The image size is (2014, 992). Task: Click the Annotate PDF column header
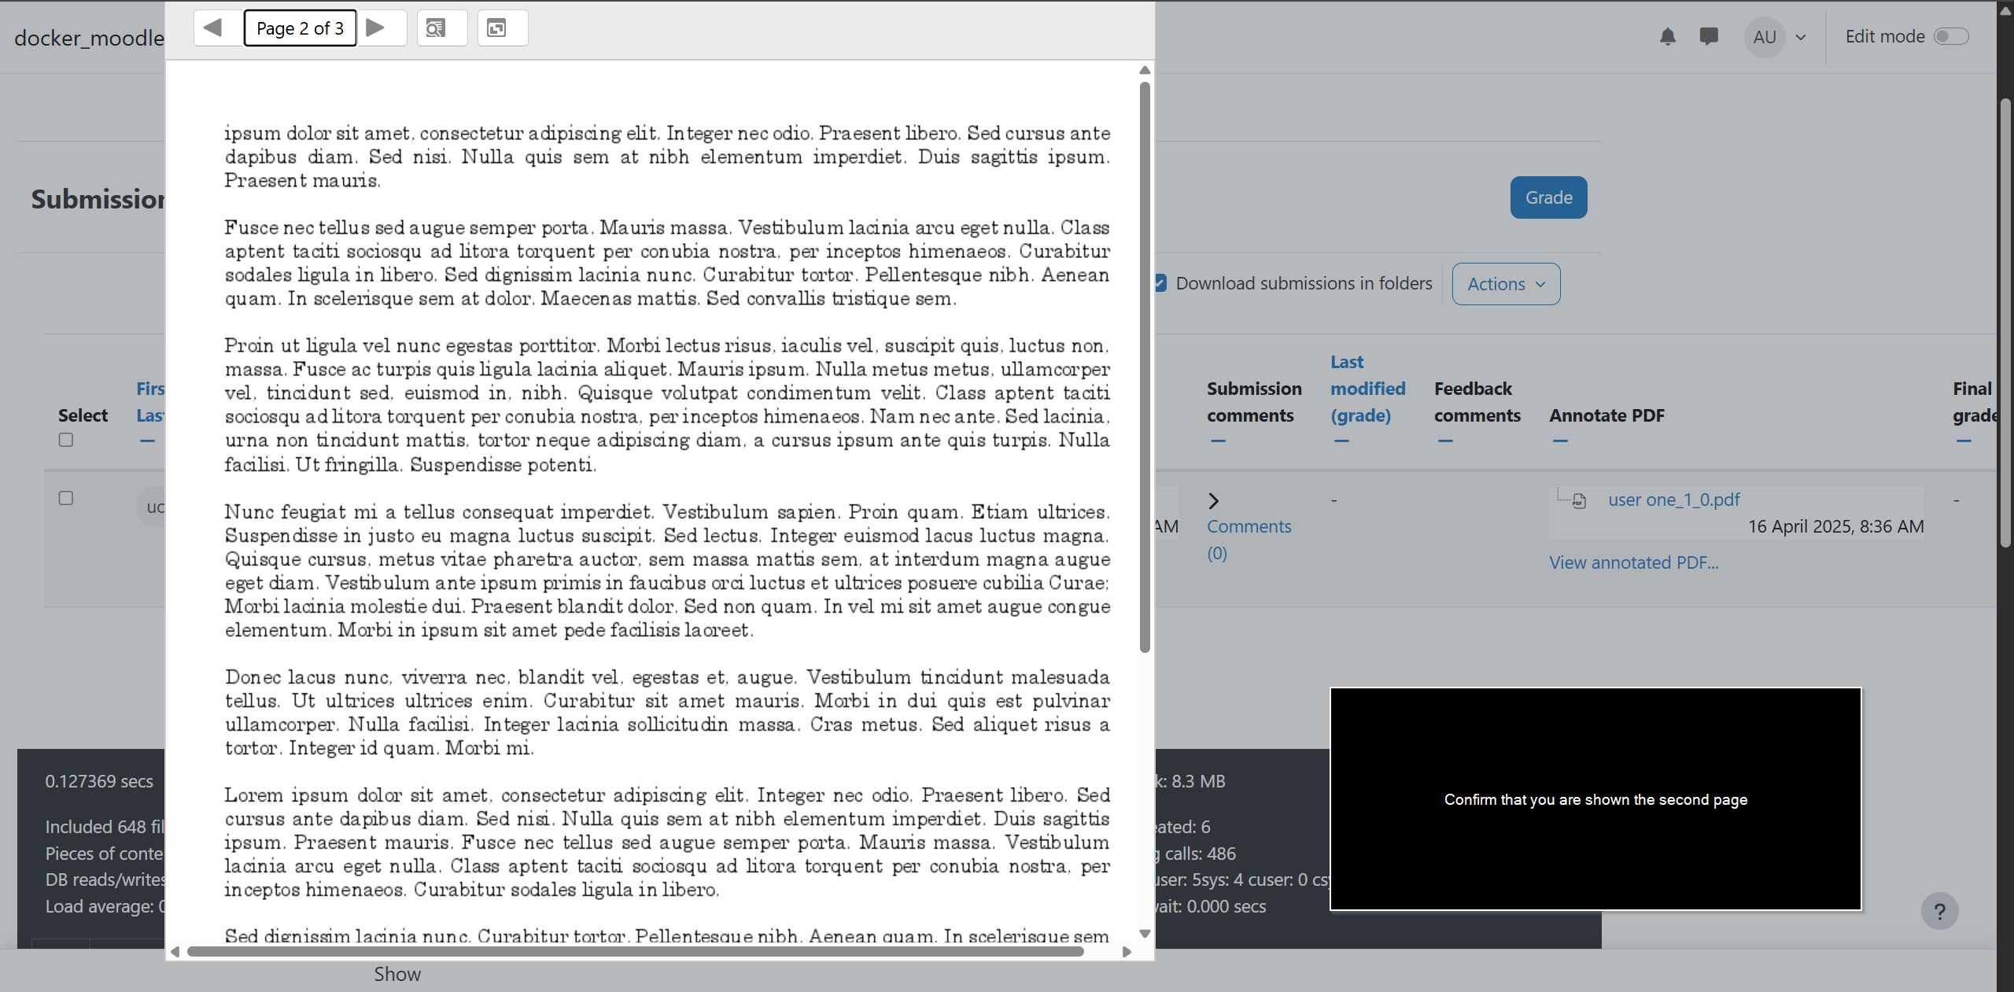tap(1606, 415)
